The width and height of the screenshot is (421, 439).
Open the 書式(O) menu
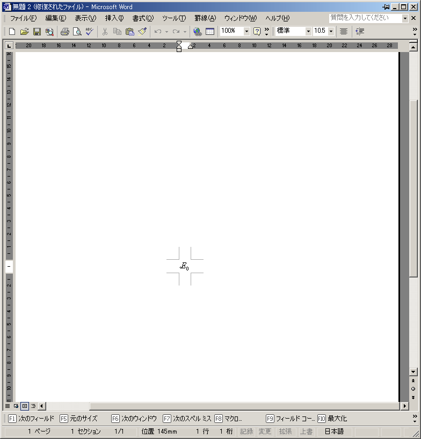pos(143,18)
